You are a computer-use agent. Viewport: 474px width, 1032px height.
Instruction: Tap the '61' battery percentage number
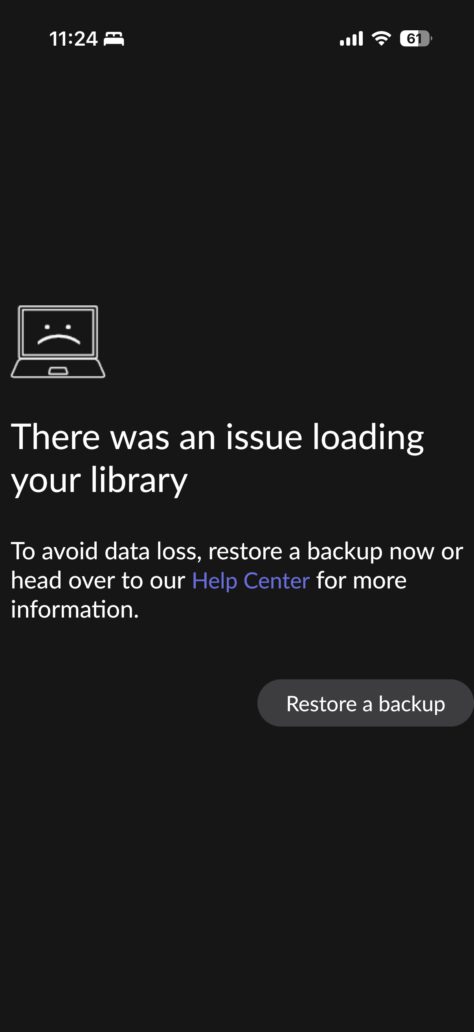pyautogui.click(x=413, y=39)
